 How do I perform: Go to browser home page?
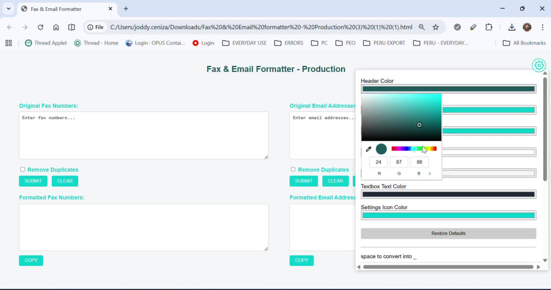pyautogui.click(x=56, y=27)
